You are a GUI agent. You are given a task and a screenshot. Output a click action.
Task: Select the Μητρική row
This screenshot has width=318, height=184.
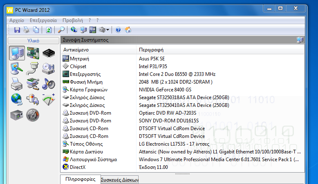click(183, 59)
